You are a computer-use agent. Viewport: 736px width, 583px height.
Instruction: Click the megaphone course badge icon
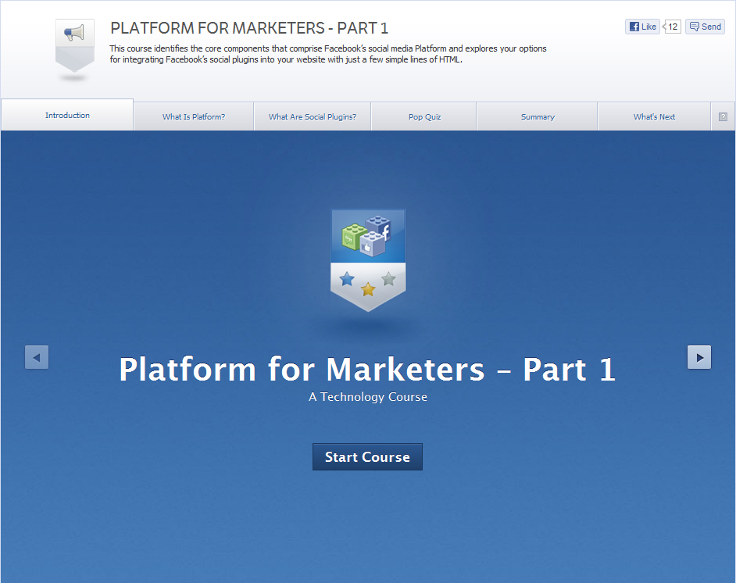(x=75, y=45)
